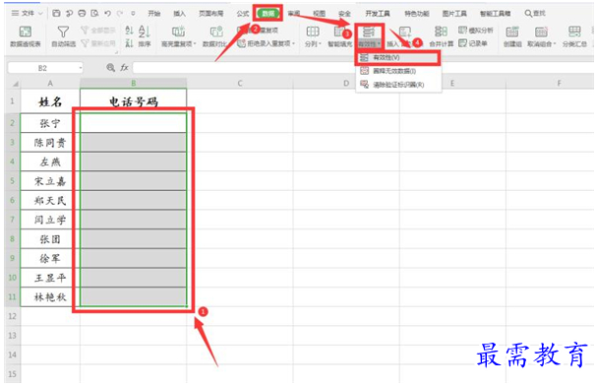Switch to the 智能工具箱 tab
596x386 pixels.
click(x=496, y=14)
